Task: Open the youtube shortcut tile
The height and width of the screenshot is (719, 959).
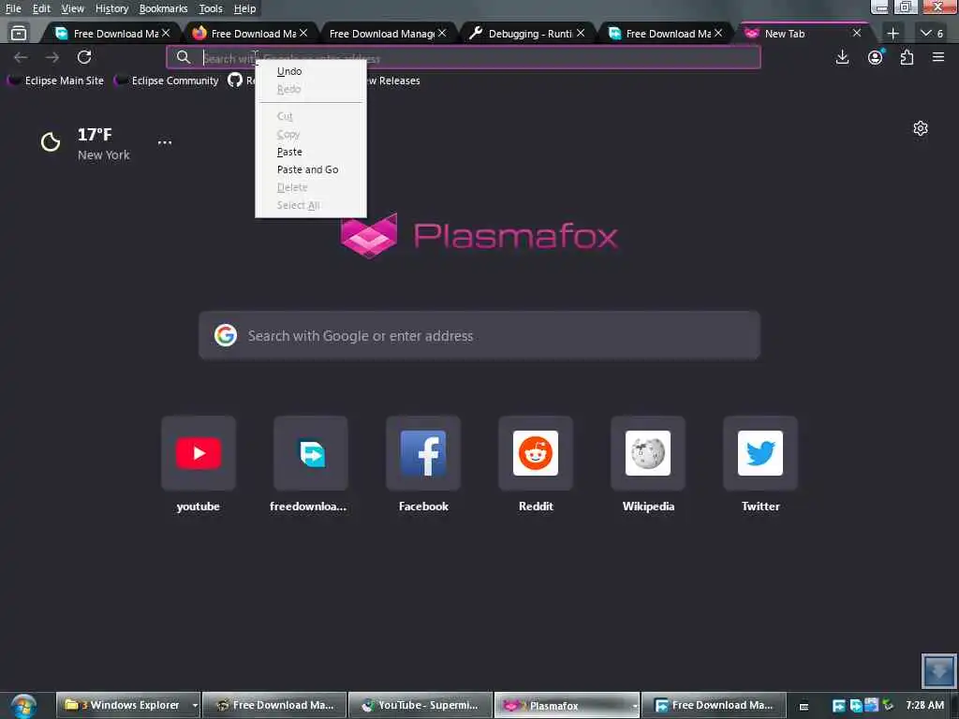Action: [199, 453]
